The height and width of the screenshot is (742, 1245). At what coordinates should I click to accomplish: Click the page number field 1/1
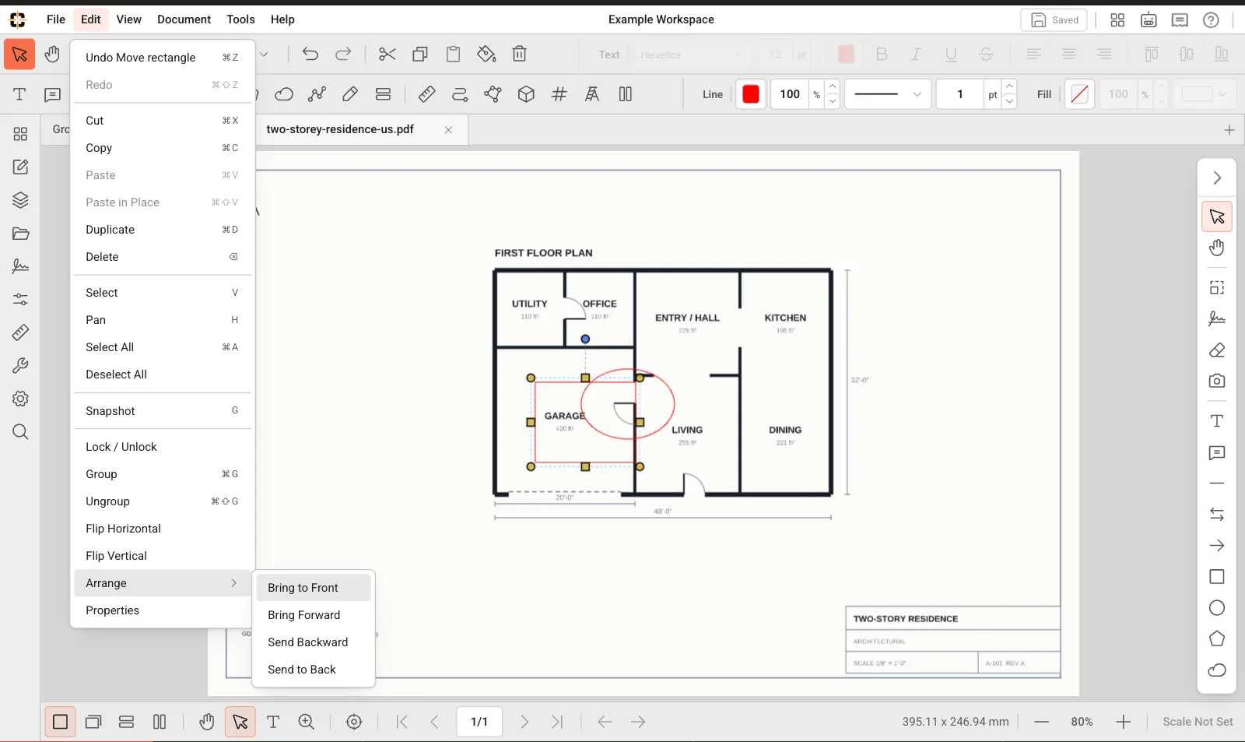pyautogui.click(x=479, y=722)
